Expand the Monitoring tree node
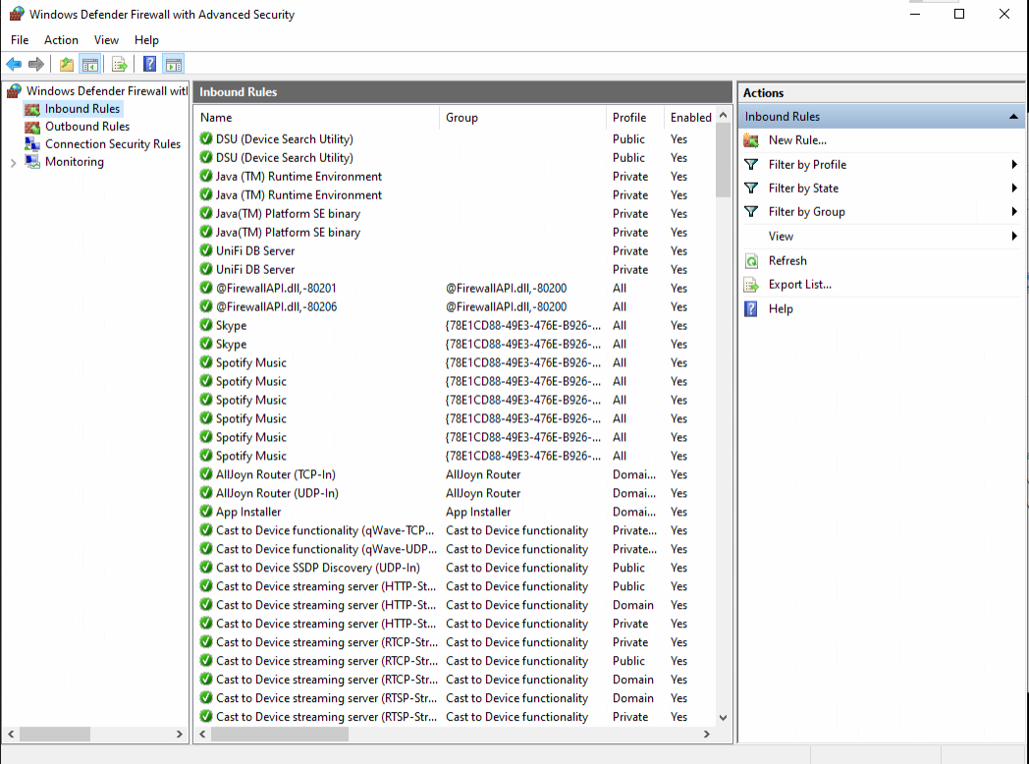The width and height of the screenshot is (1029, 764). (13, 163)
